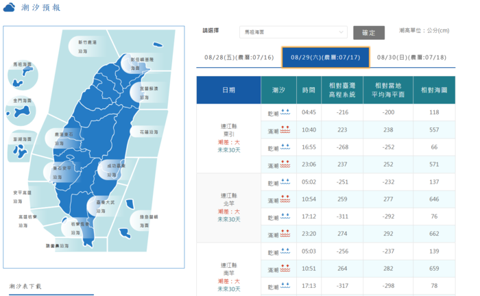Screen dimensions: 480x296
Task: Click the 綠島 island shape on the map
Action: pyautogui.click(x=130, y=203)
